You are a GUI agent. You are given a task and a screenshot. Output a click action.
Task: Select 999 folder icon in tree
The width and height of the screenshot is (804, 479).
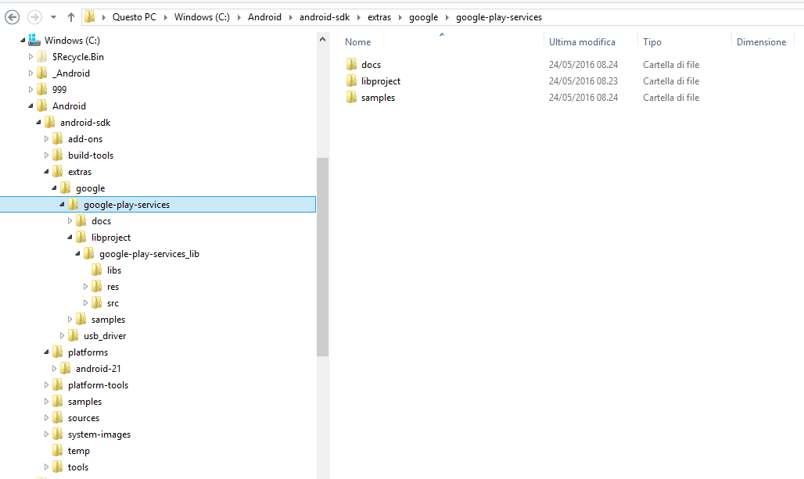click(x=42, y=89)
